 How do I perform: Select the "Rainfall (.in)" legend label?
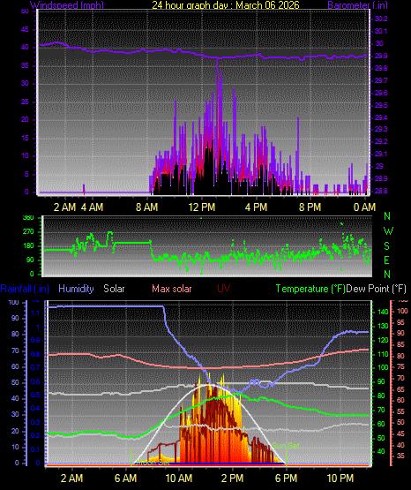pos(25,289)
